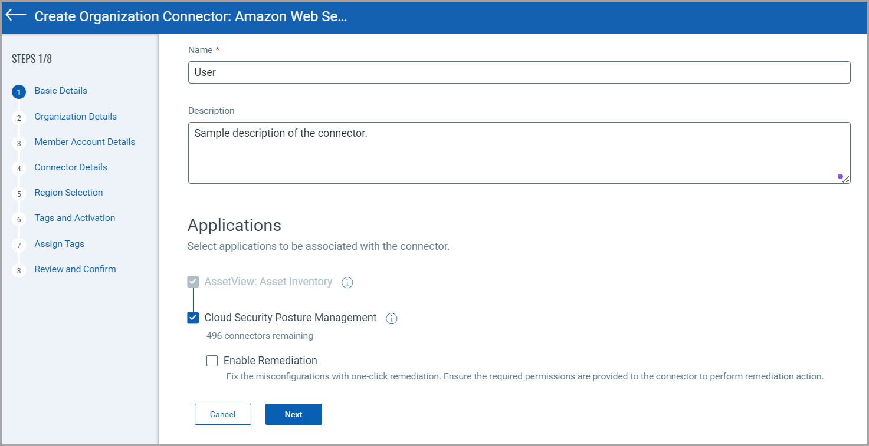
Task: Click info icon beside Cloud Security Posture Management
Action: [x=391, y=319]
